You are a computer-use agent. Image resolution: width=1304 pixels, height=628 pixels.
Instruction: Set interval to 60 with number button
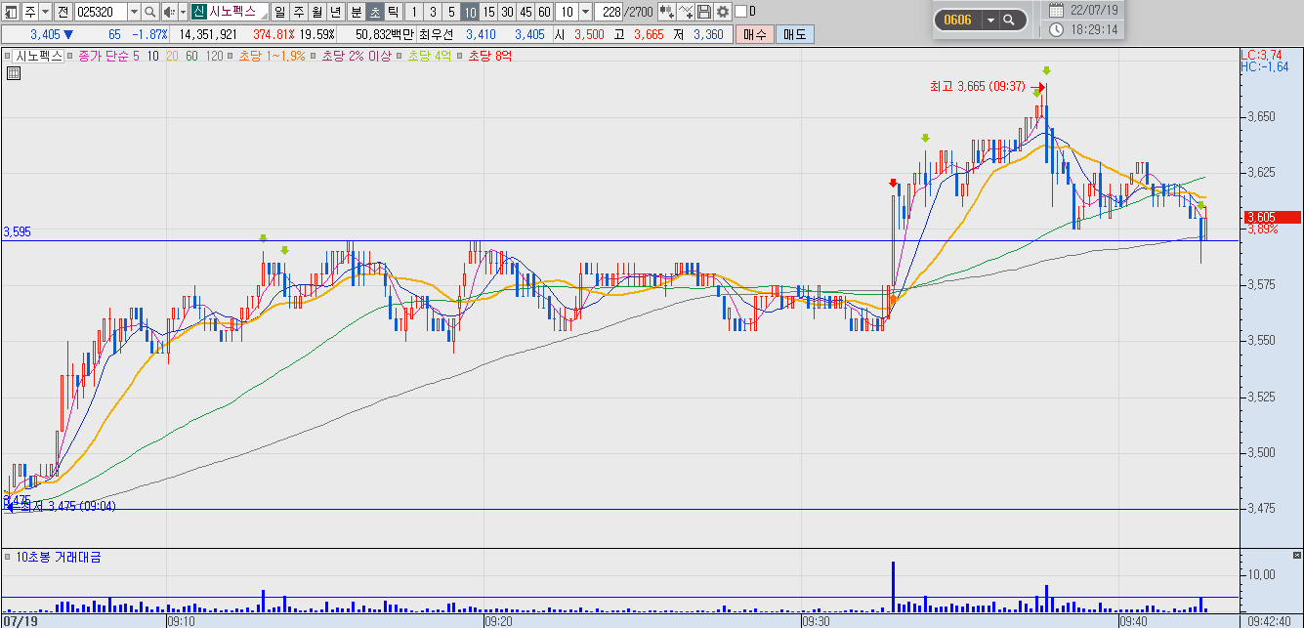544,12
